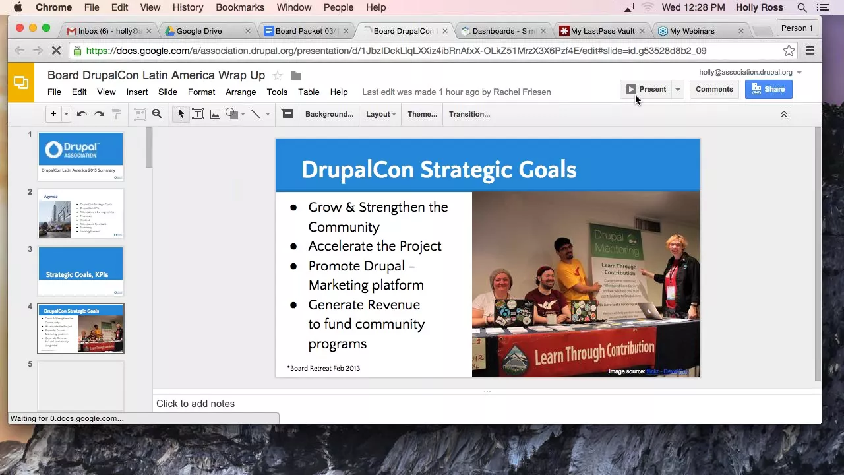Click the browser address bar URL
Screen dimensions: 844x475
(x=396, y=51)
